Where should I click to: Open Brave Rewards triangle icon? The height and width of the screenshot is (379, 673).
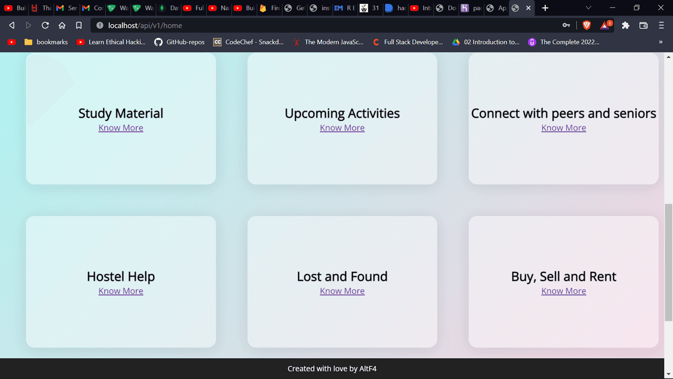[x=606, y=25]
